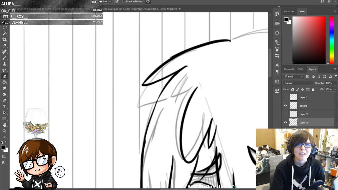Filter layers by adjustment layers
Viewport: 338px width, 190px height.
click(x=313, y=77)
